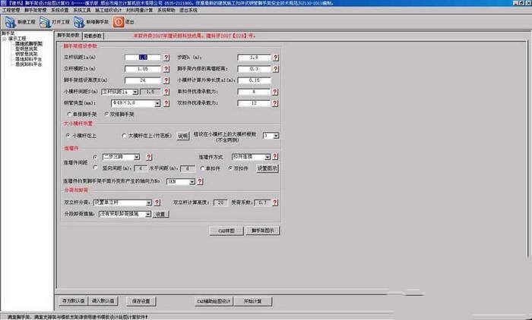Switch to the 荷载参数 tab
Viewport: 532px width, 320px height.
click(x=93, y=36)
